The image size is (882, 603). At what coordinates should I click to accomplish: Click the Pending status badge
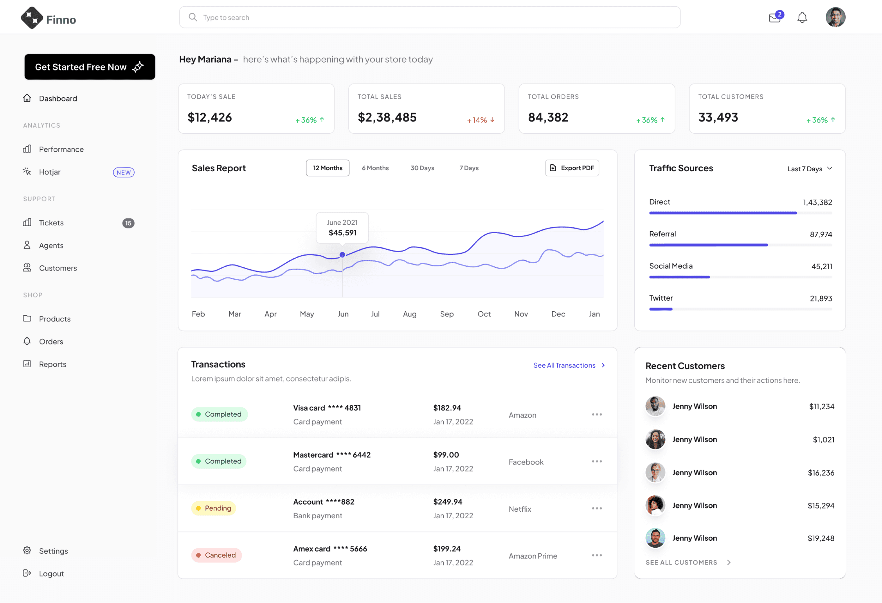coord(214,509)
